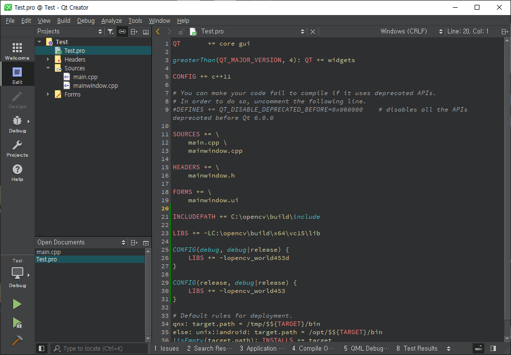Click the filter tree icon in Projects panel
The image size is (511, 355).
click(x=111, y=32)
